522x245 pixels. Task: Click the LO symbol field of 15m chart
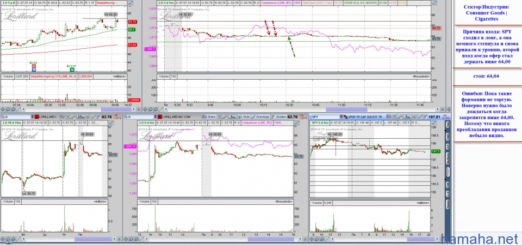[x=17, y=117]
